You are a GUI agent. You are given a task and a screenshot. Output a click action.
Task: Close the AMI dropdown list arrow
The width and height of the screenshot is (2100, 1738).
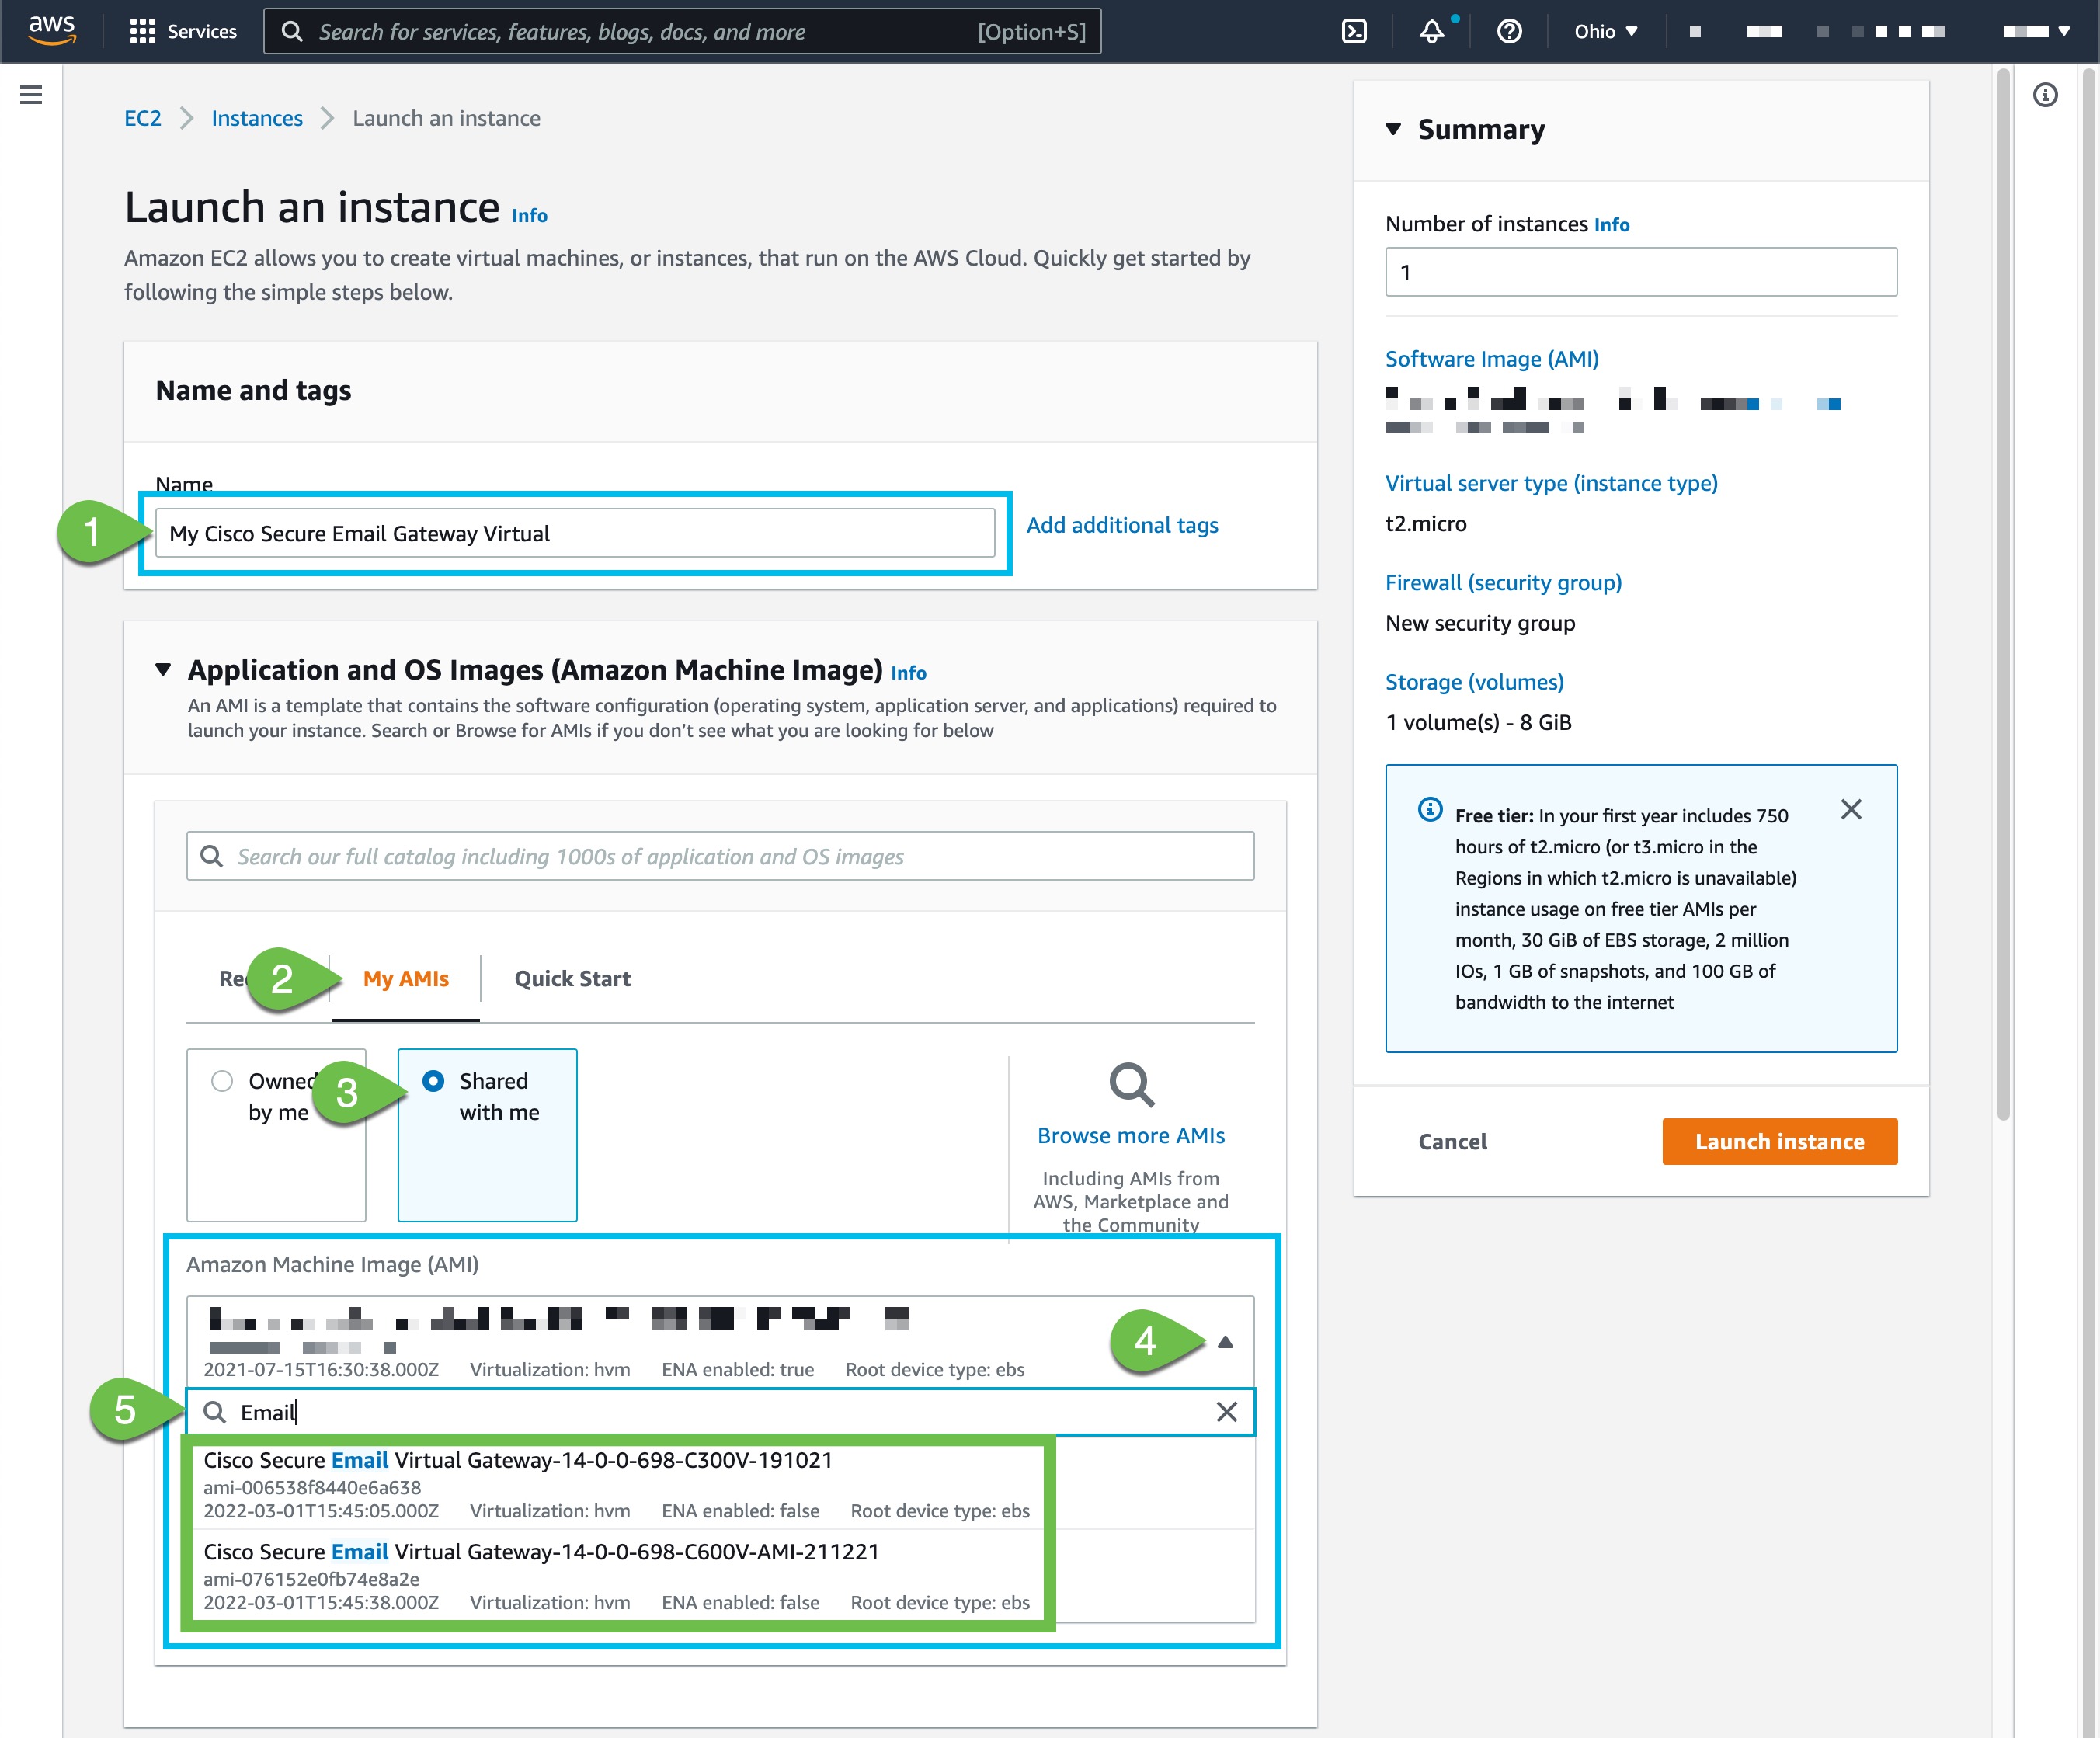[1225, 1342]
